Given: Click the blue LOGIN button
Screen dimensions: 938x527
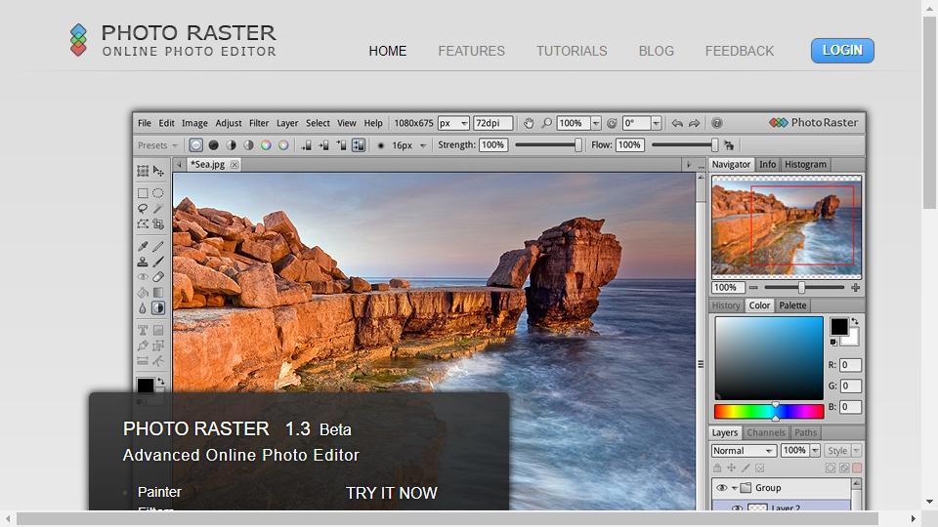Looking at the screenshot, I should pyautogui.click(x=842, y=51).
